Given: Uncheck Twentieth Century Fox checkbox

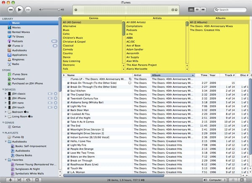Looking at the screenshot, I should pyautogui.click(x=68, y=99).
